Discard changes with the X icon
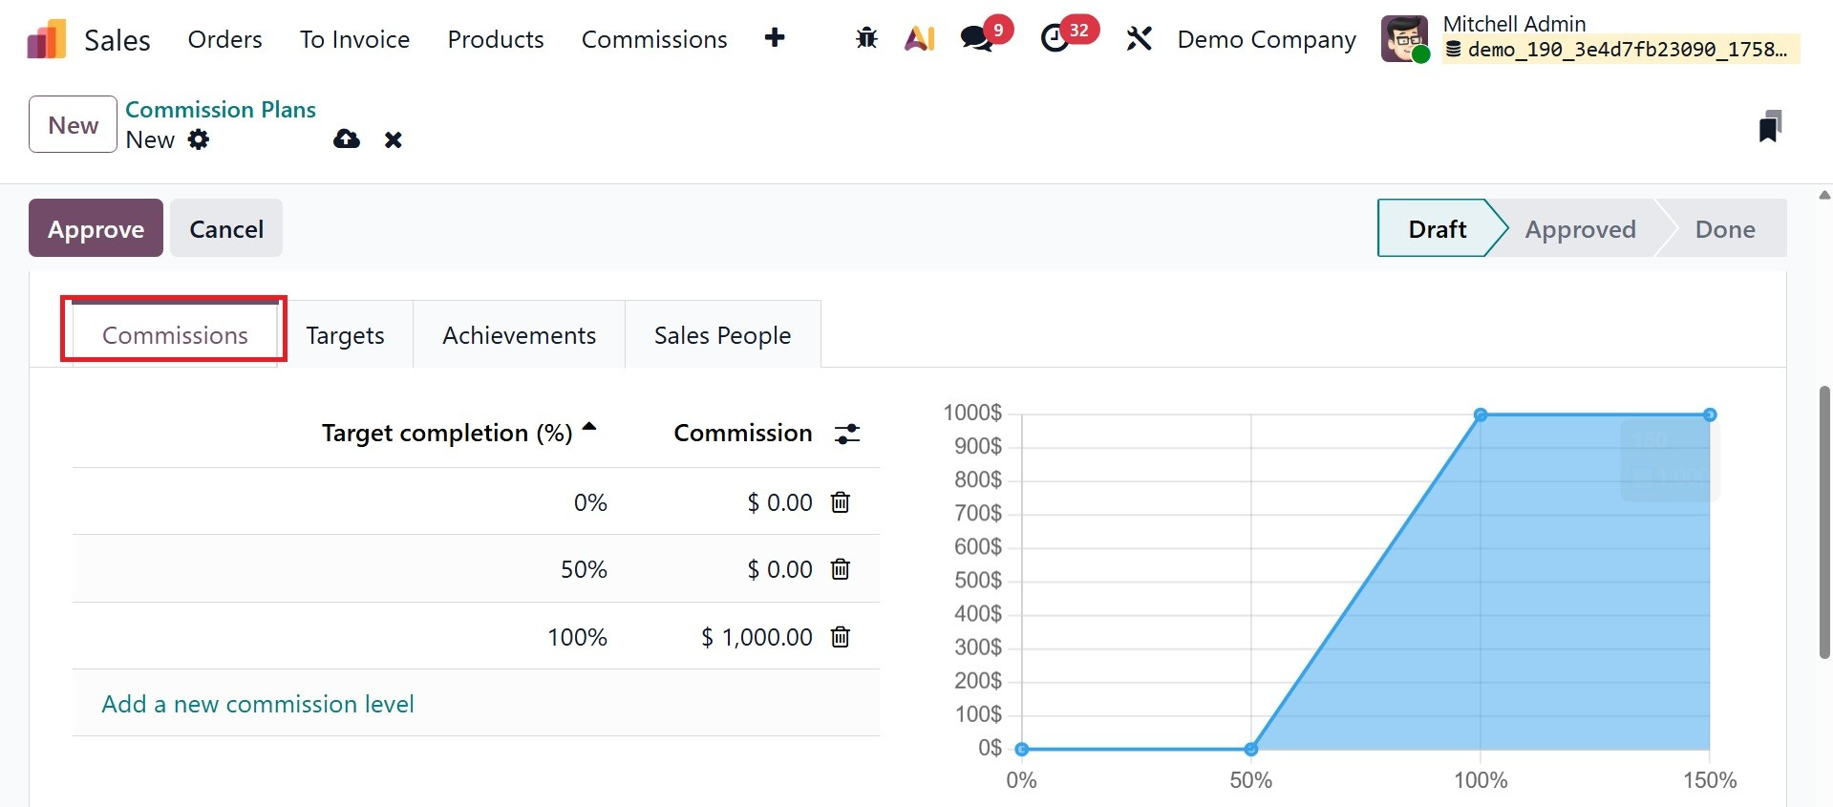The width and height of the screenshot is (1833, 807). tap(393, 140)
